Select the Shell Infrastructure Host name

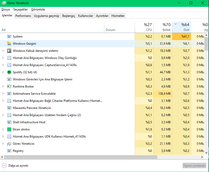[x=29, y=122]
